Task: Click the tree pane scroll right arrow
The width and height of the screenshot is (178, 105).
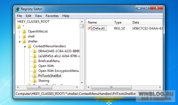Action: click(x=77, y=87)
